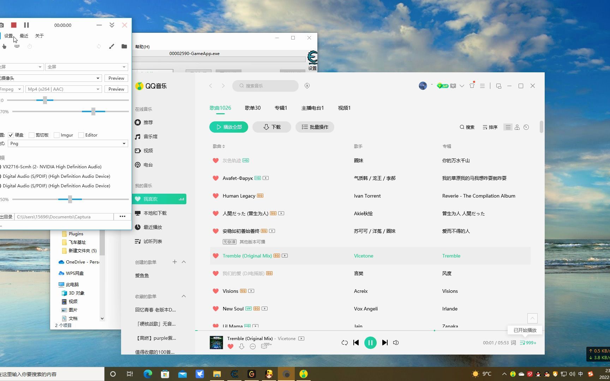The image size is (610, 381).
Task: Switch QQ音乐 to mini mode icon
Action: pos(498,86)
